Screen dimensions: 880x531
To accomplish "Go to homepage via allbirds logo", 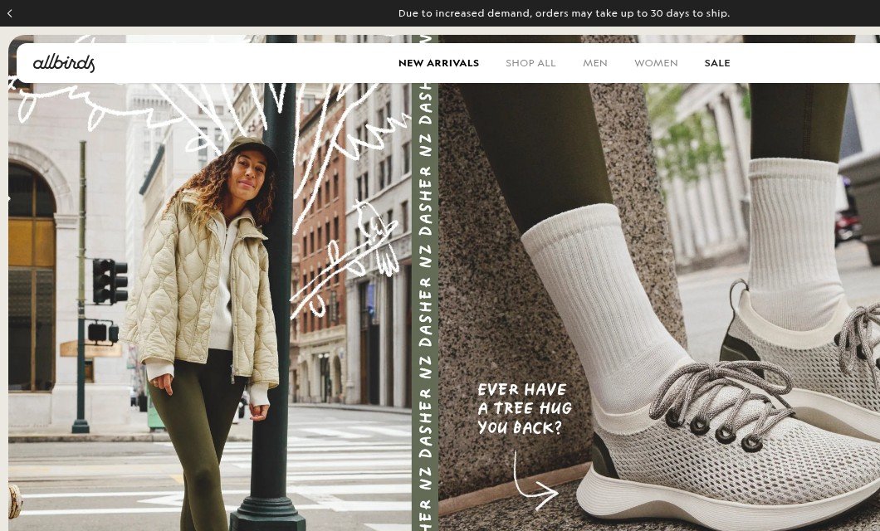I will coord(63,63).
